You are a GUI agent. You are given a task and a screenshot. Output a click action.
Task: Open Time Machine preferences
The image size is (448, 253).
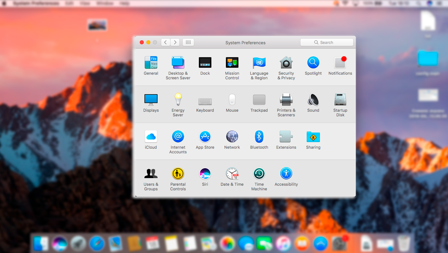(259, 179)
